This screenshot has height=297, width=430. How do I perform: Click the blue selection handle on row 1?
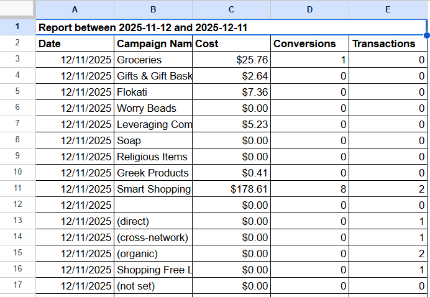(x=426, y=35)
